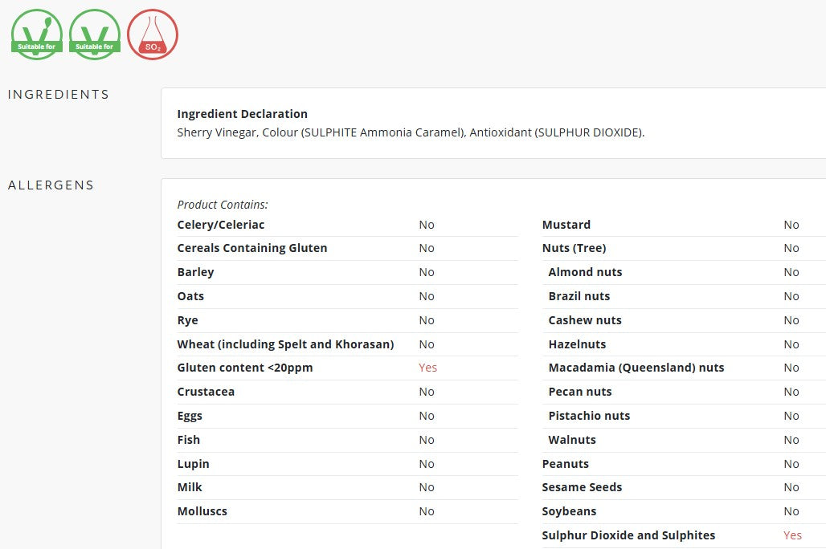Click the No value in Walnuts row
Screen dimensions: 826x549
[x=791, y=440]
